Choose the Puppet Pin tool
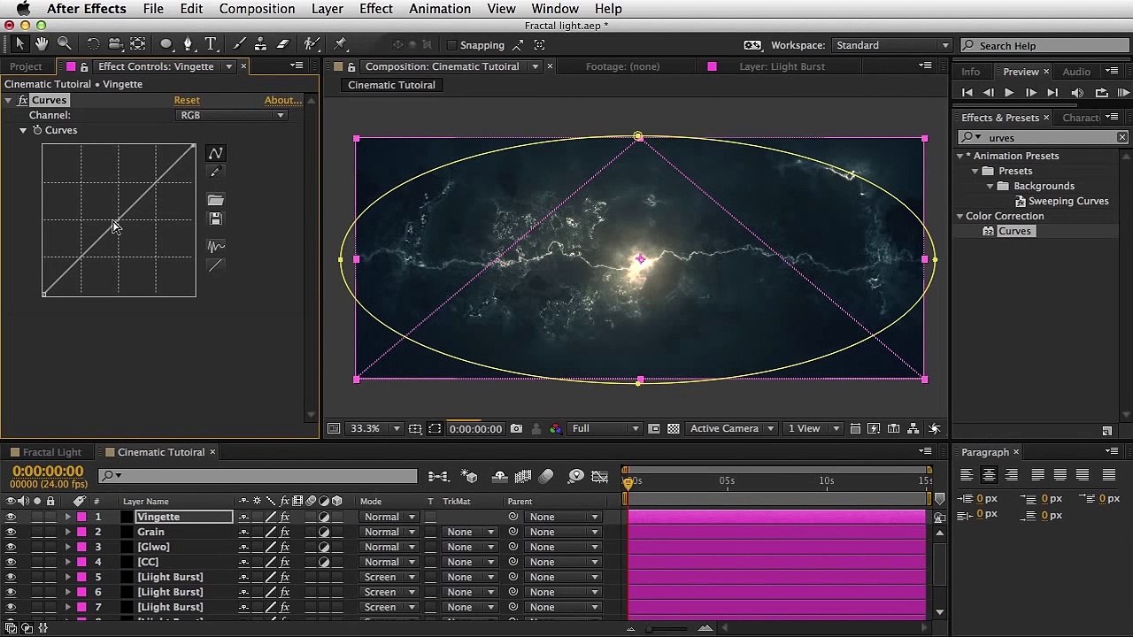 coord(341,44)
